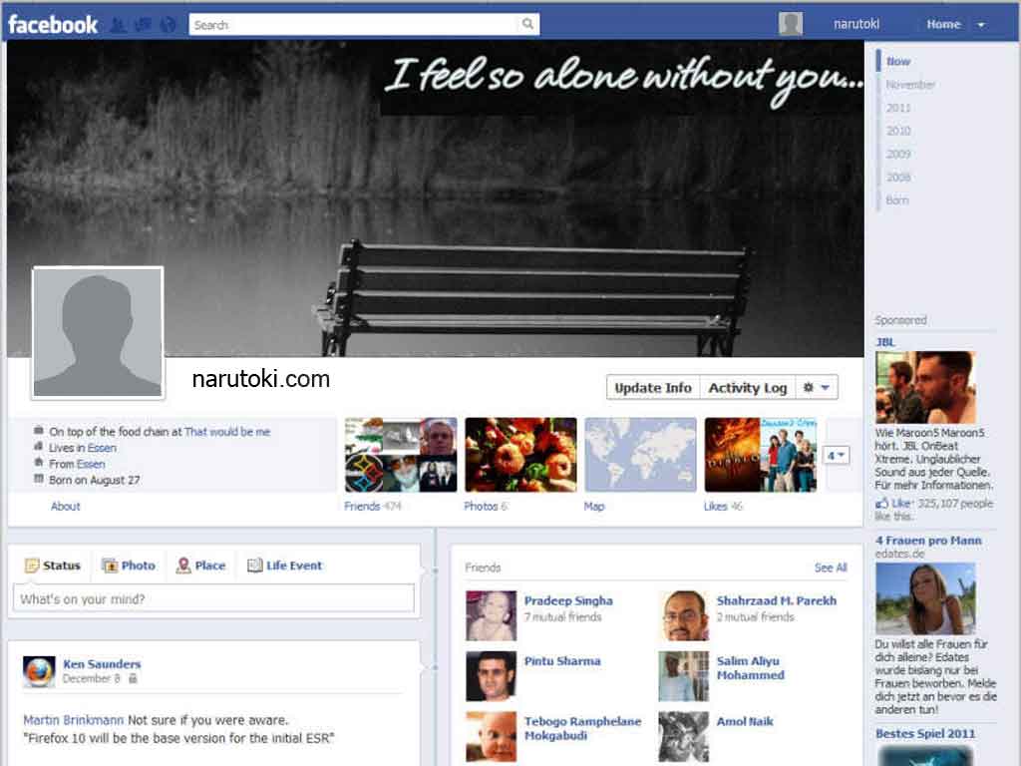
Task: Open narutoki profile thumbnail in top bar
Action: 791,24
